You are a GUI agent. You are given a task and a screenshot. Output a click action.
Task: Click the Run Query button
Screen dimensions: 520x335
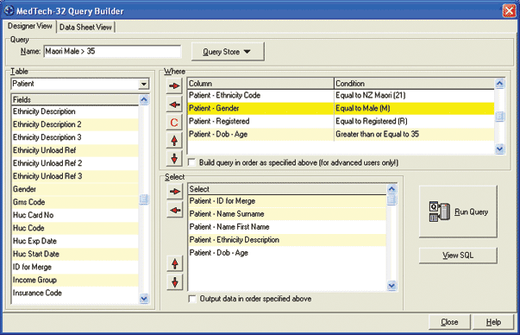[458, 212]
